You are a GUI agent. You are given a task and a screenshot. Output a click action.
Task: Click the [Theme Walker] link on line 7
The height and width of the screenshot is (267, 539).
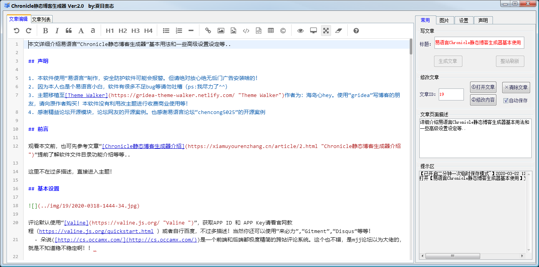pyautogui.click(x=86, y=95)
